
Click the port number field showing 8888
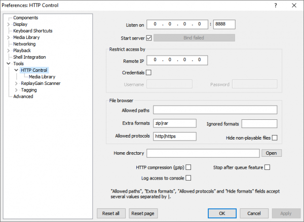pyautogui.click(x=224, y=24)
